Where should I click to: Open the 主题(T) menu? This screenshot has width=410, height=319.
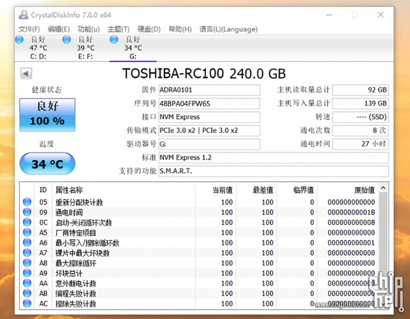[118, 29]
